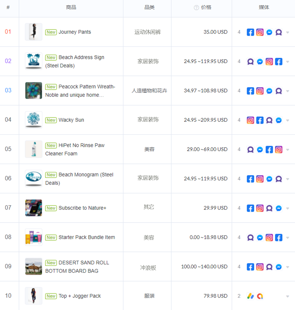The image size is (295, 310).
Task: Click Facebook icon for DESERT SAND ROLL BOTTOM BOARD BAG
Action: (250, 266)
